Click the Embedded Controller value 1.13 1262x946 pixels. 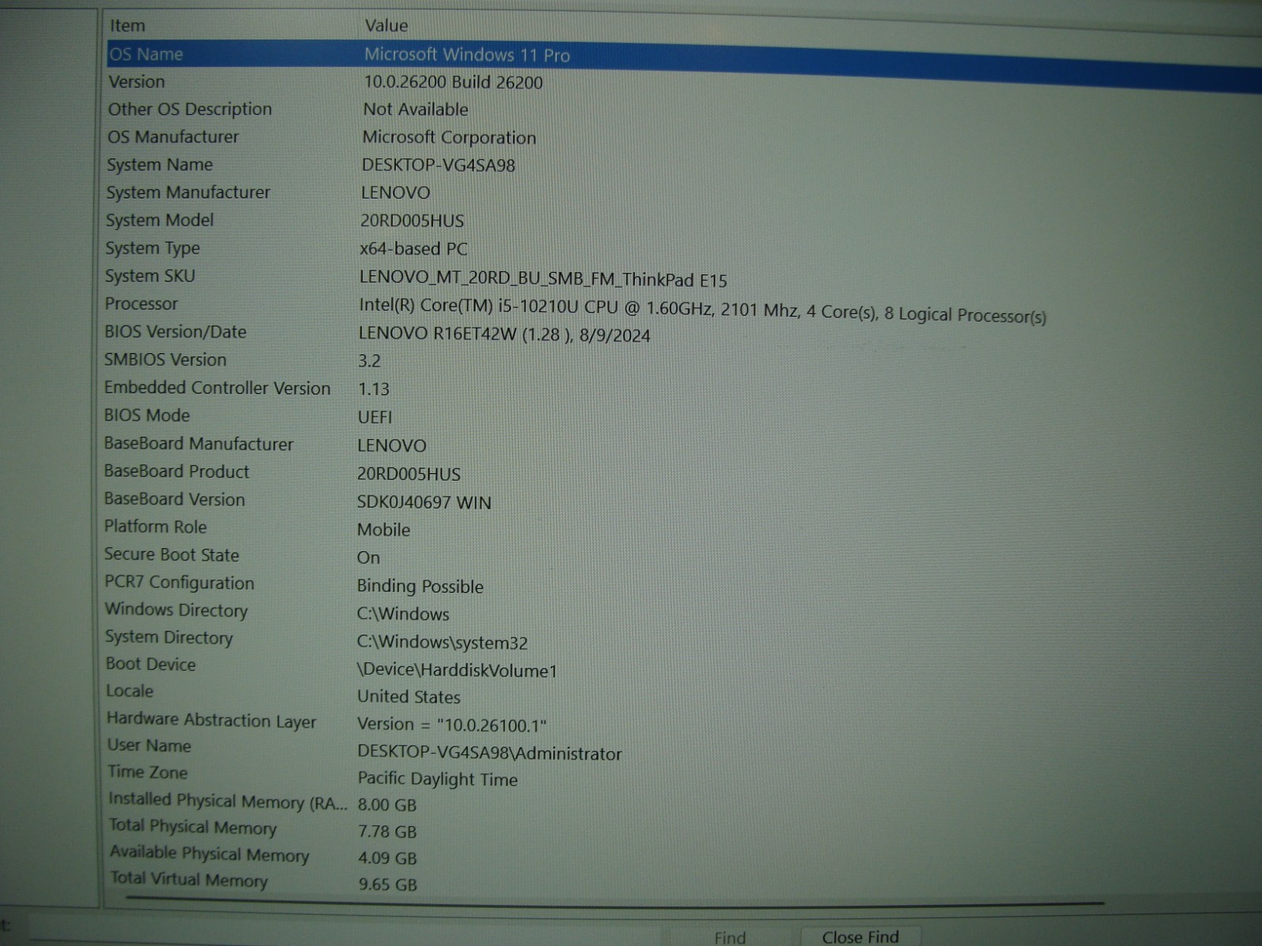pos(374,389)
